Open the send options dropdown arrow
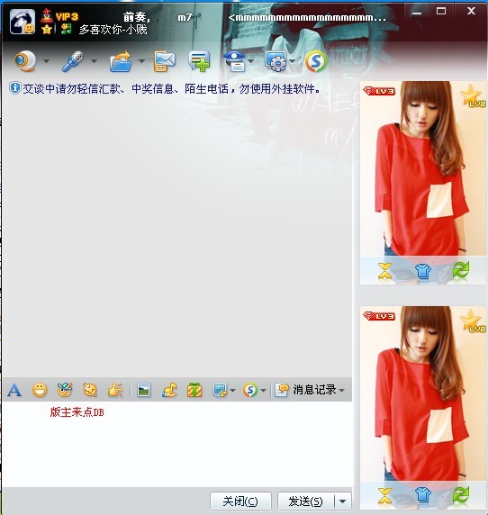The image size is (488, 515). (x=343, y=501)
